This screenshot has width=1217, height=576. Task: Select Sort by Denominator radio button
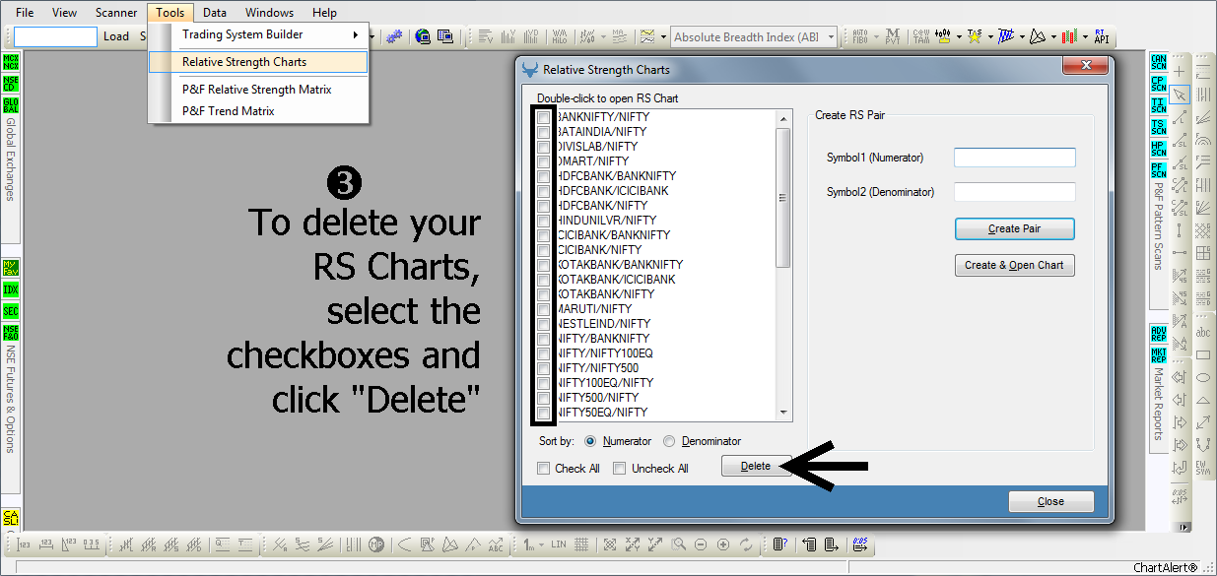click(x=670, y=441)
